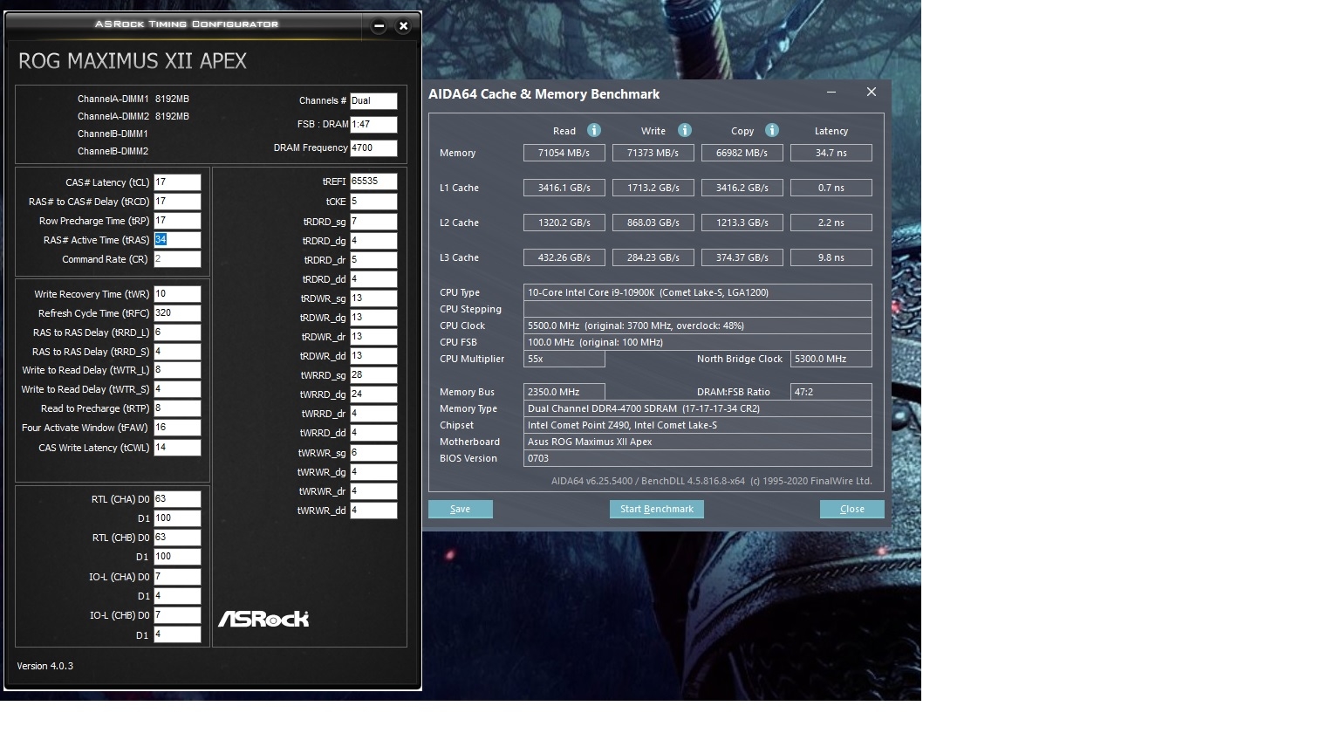Click the Version 4.0.3 label
The height and width of the screenshot is (754, 1340).
45,666
